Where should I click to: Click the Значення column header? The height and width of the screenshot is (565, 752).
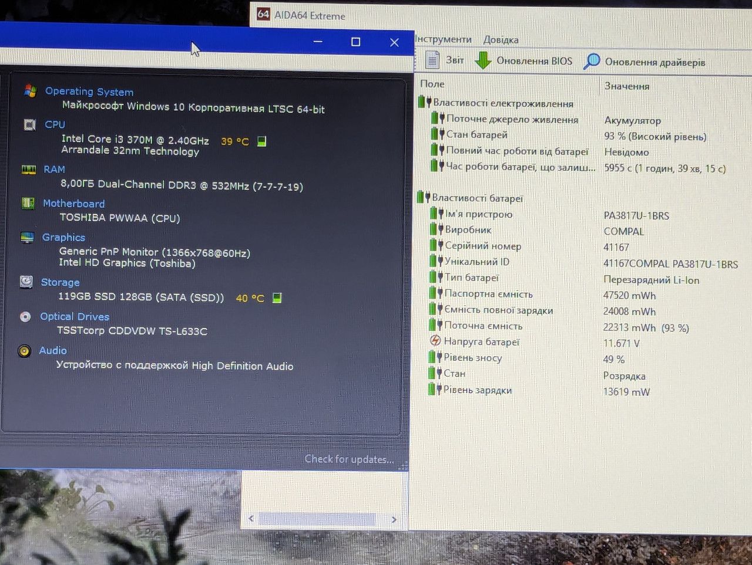627,86
